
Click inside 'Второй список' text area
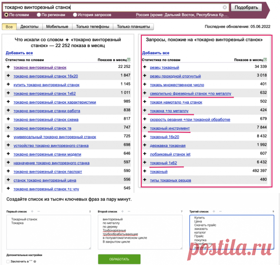point(140,232)
